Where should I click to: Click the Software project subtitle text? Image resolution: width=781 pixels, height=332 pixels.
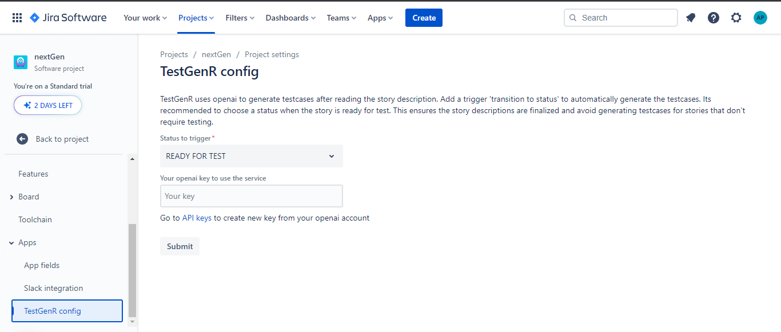(59, 69)
